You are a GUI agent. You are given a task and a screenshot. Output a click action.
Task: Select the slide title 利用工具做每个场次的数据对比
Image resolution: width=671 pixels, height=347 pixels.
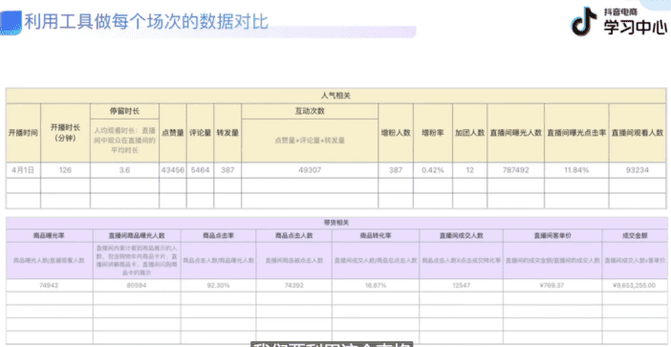click(x=146, y=21)
